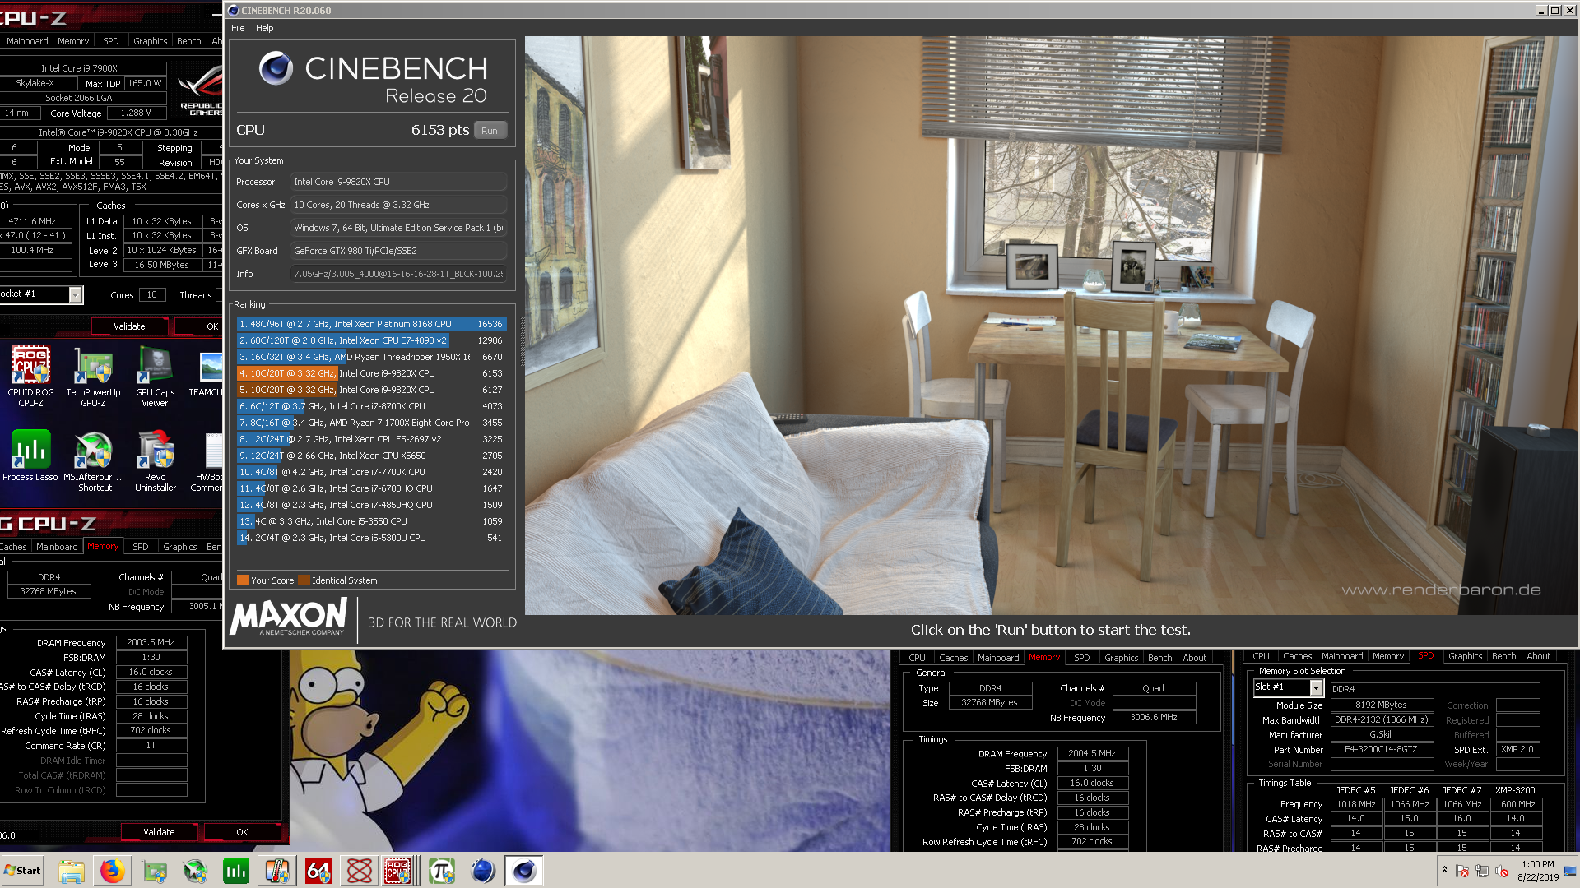Open the Windows Start menu
1580x888 pixels.
point(23,871)
